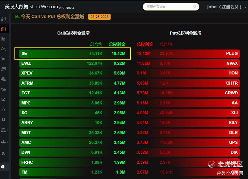
Task: Sort by Put 总合约 column header
Action: click(x=166, y=44)
